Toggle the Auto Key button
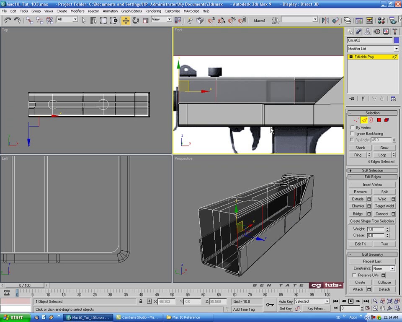402x322 pixels. [x=286, y=301]
